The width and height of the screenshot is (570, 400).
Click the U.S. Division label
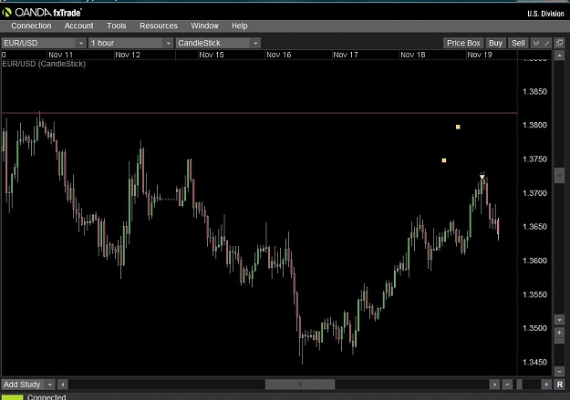tap(545, 14)
